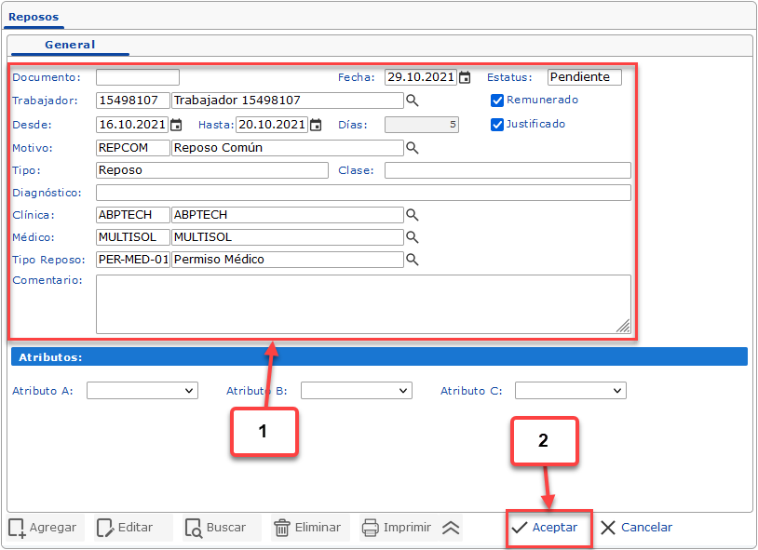Toggle the Remunerado checkbox

(497, 101)
